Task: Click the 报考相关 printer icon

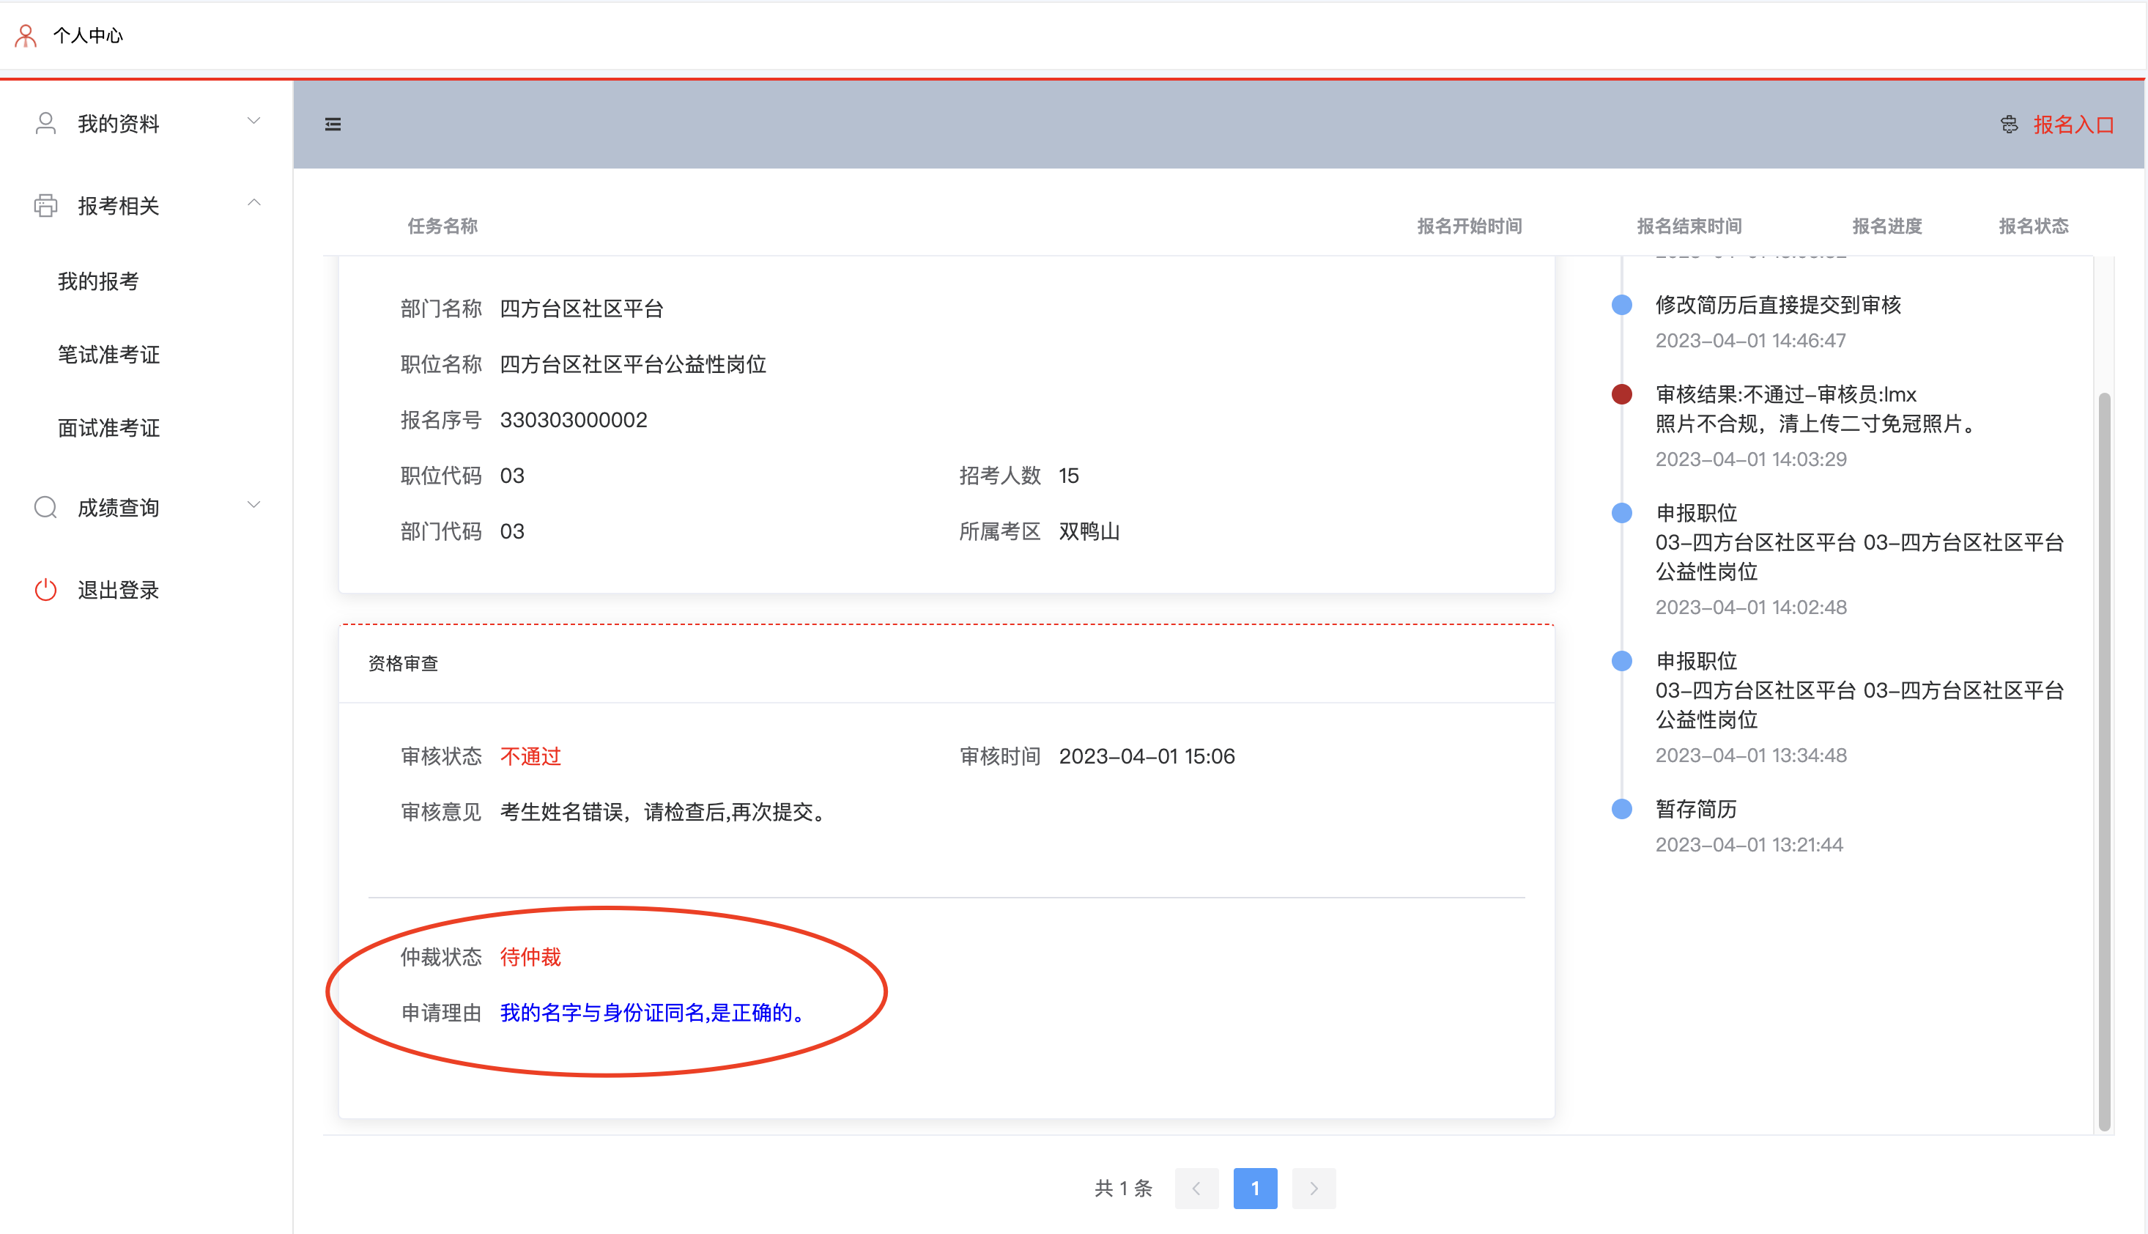Action: pyautogui.click(x=45, y=206)
